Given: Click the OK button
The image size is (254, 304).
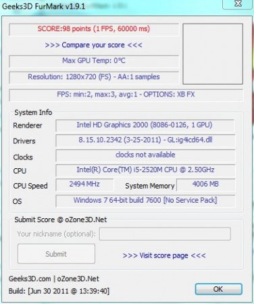Looking at the screenshot, I should [x=218, y=289].
